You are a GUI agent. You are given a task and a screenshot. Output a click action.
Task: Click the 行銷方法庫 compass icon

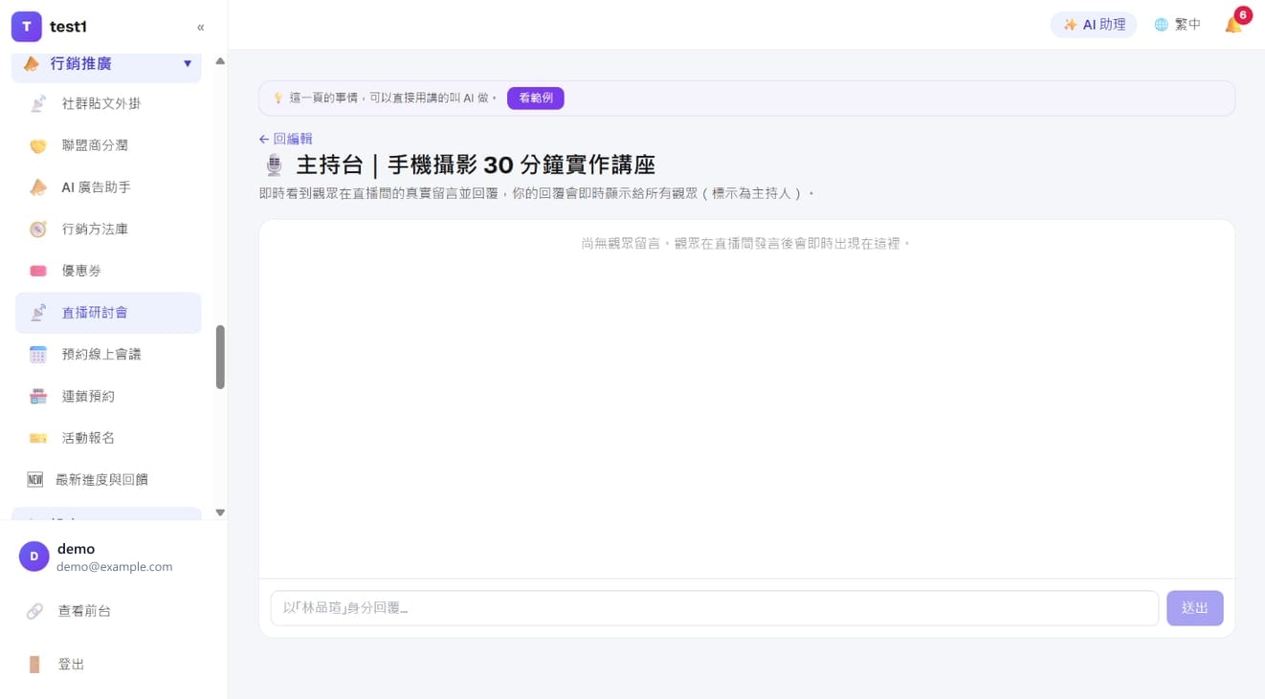pyautogui.click(x=38, y=229)
